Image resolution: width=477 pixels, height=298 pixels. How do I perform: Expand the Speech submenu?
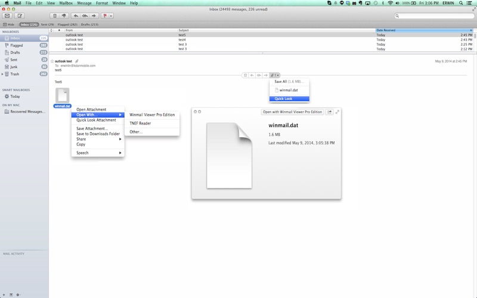tap(98, 153)
